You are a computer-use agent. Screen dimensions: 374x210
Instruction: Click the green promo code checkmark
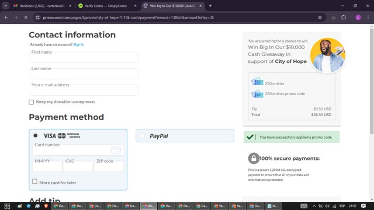click(250, 137)
